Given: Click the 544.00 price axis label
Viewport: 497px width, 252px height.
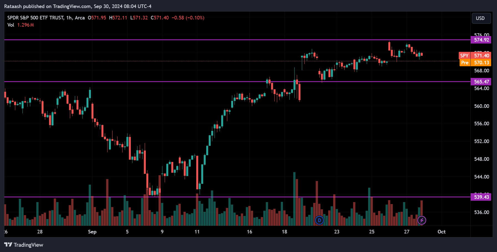Looking at the screenshot, I should (x=481, y=177).
